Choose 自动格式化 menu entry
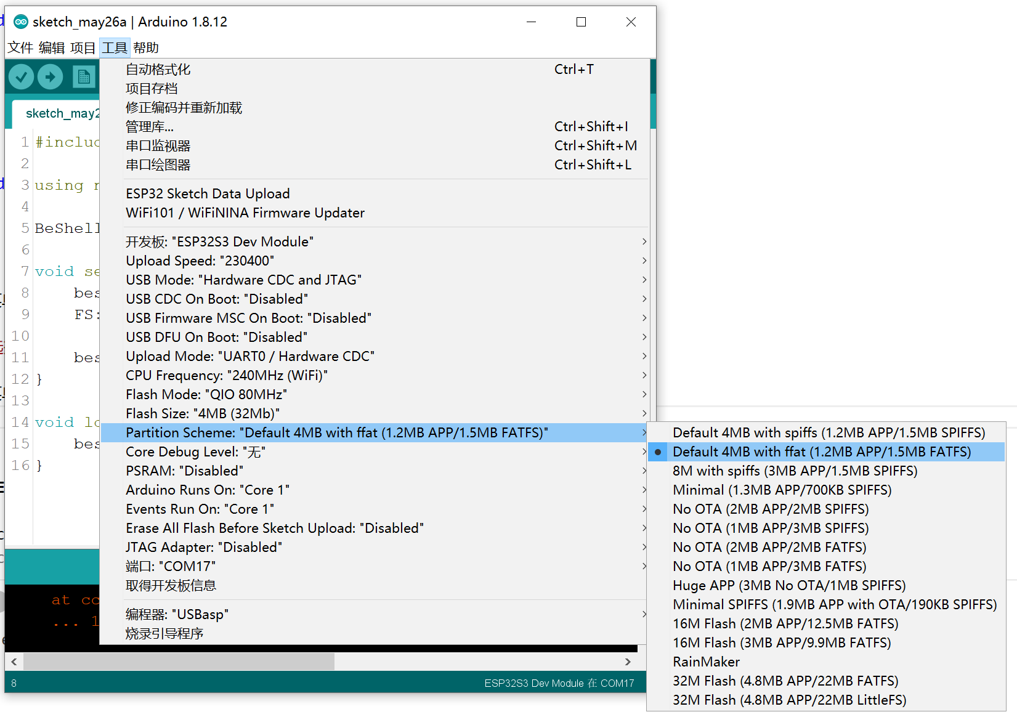The height and width of the screenshot is (725, 1017). (x=375, y=70)
